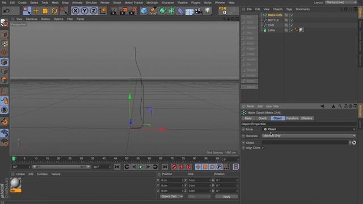
Task: Click the Spline Pen icon
Action: coord(153,11)
